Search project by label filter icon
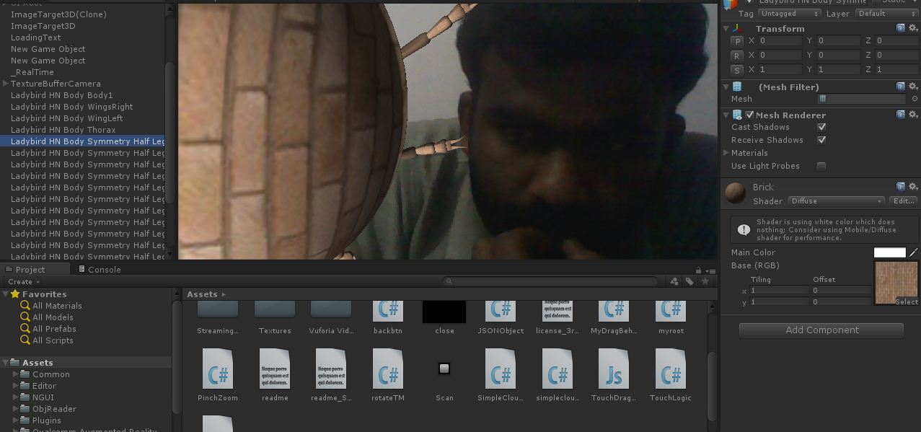The width and height of the screenshot is (921, 432). (x=689, y=281)
